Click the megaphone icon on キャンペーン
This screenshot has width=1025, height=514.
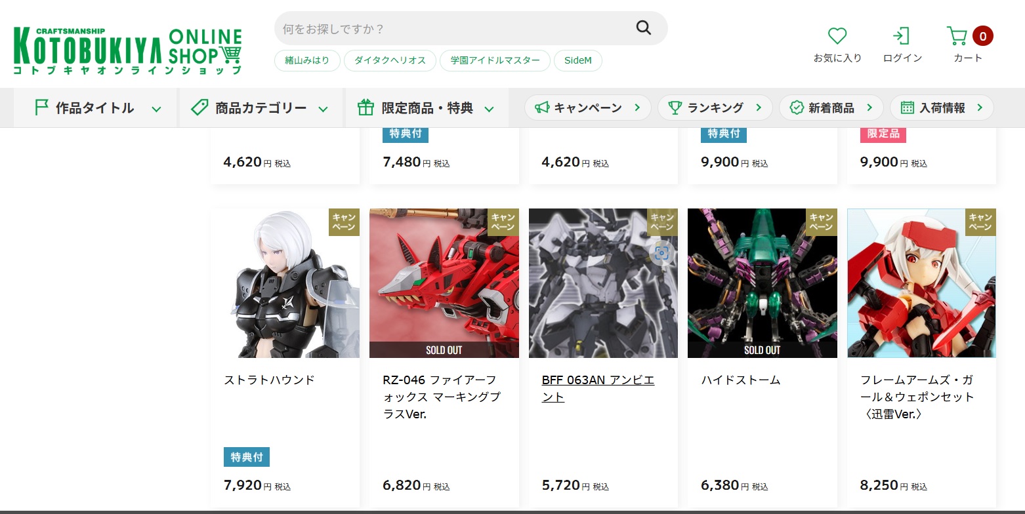tap(541, 108)
